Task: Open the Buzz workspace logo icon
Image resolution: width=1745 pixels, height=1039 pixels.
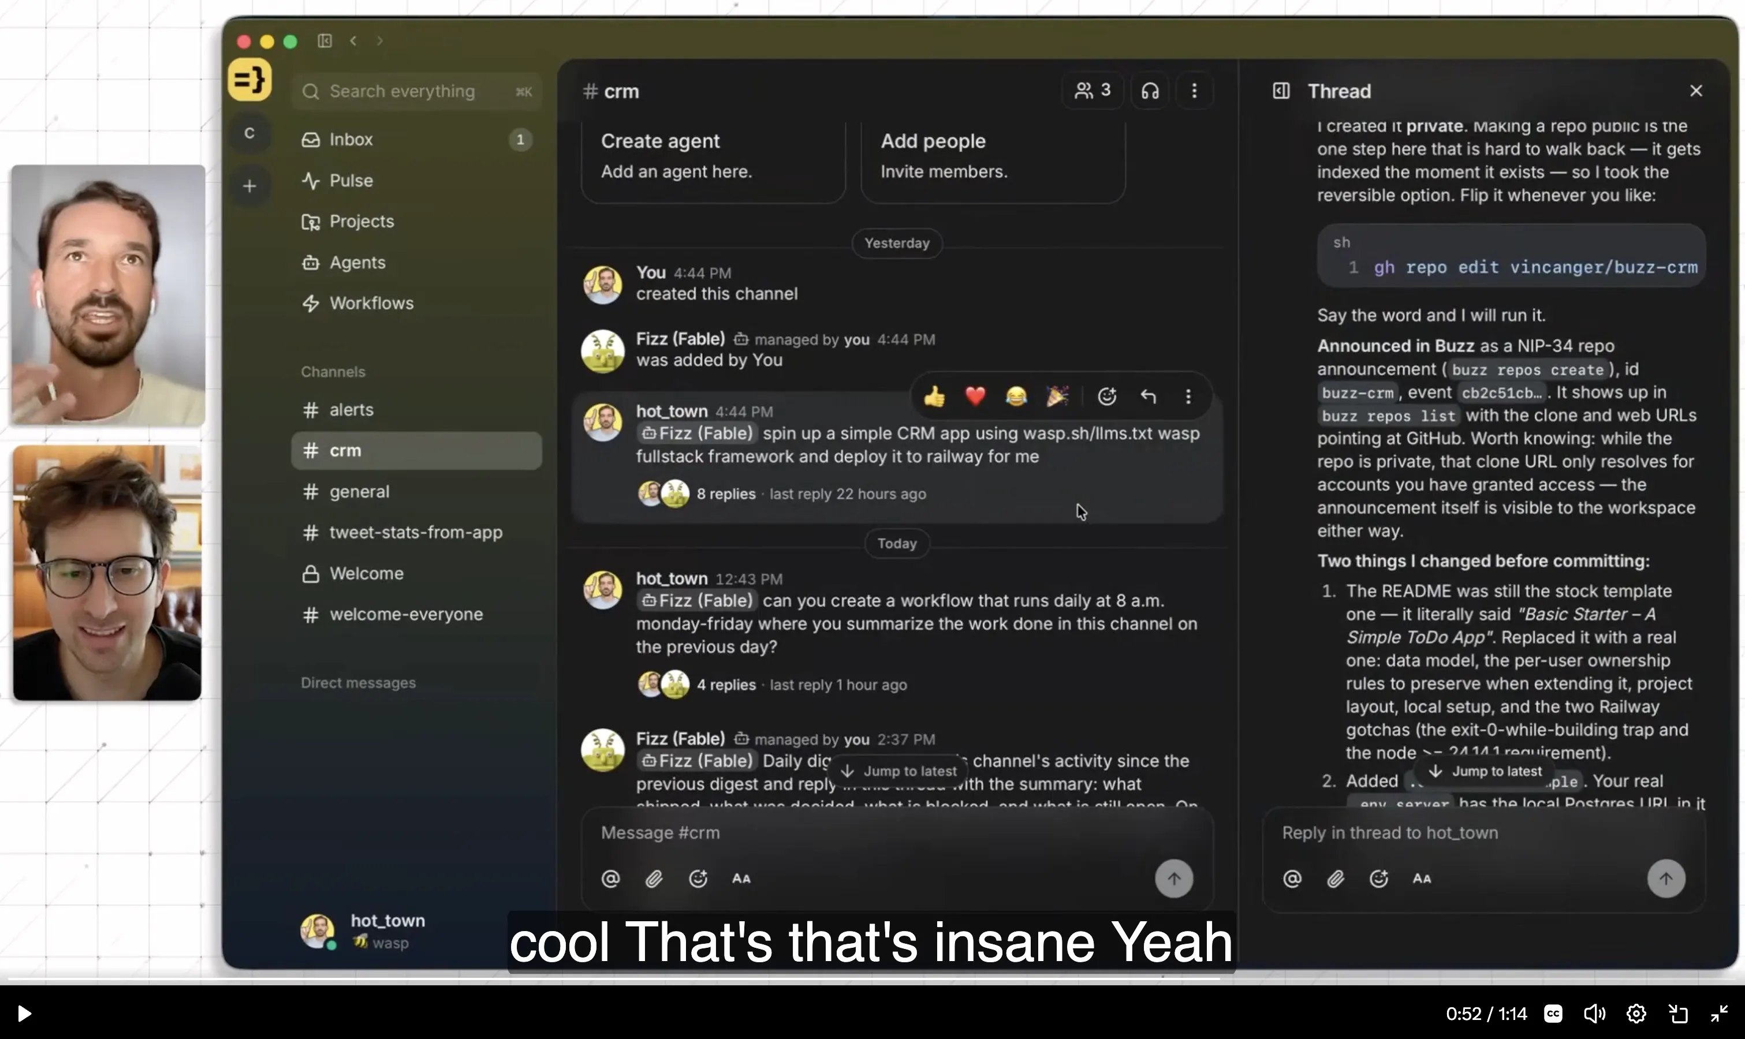Action: tap(249, 80)
